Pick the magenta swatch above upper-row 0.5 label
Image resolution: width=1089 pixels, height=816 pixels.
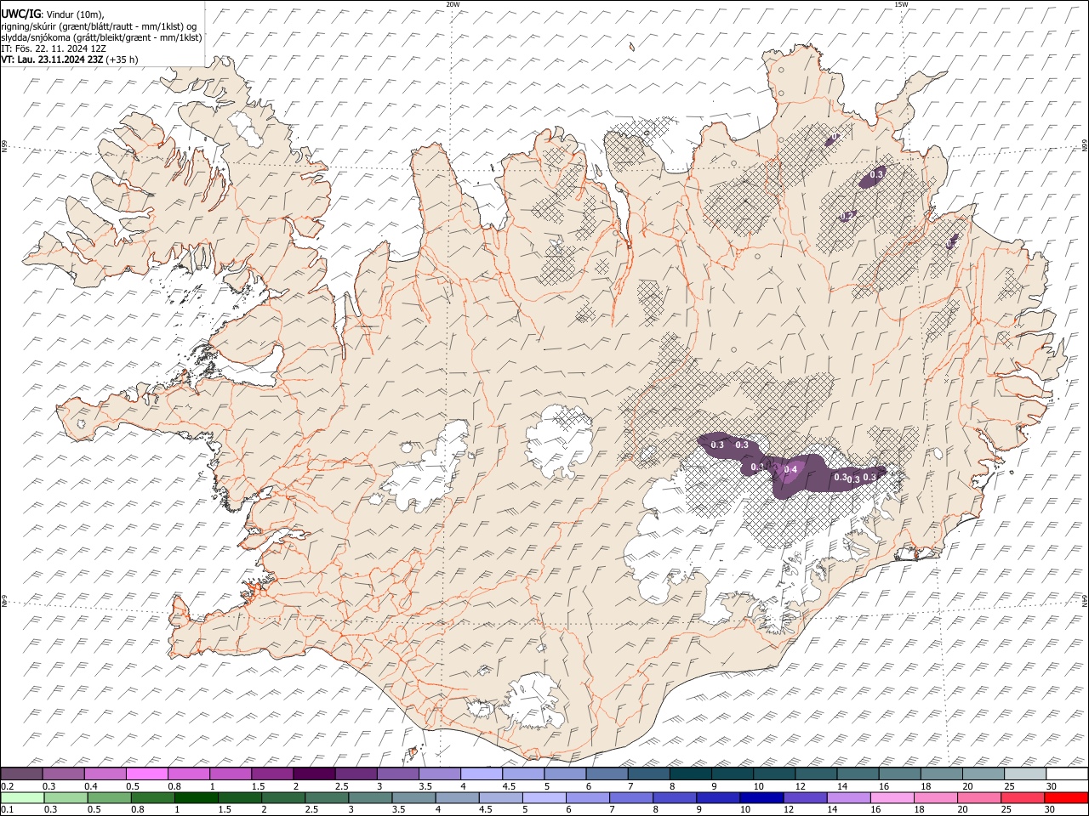point(147,774)
